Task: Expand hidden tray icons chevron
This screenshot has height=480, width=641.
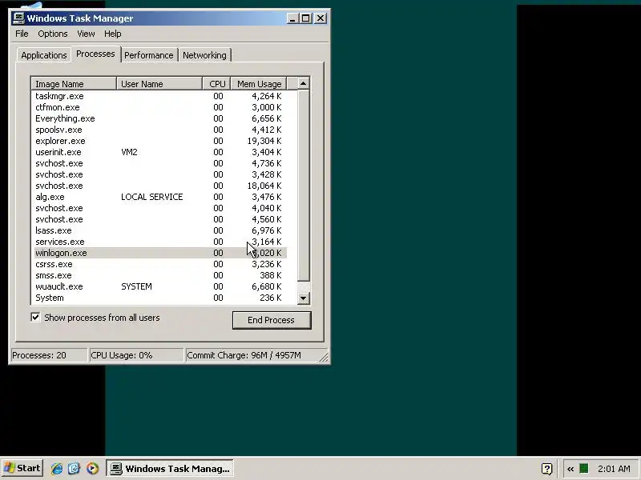Action: 570,469
